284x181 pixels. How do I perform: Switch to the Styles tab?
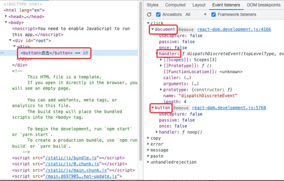(152, 5)
